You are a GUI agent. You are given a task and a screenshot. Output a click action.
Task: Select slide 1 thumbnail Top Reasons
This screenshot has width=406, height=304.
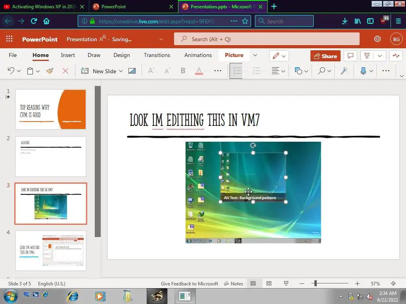(x=51, y=109)
